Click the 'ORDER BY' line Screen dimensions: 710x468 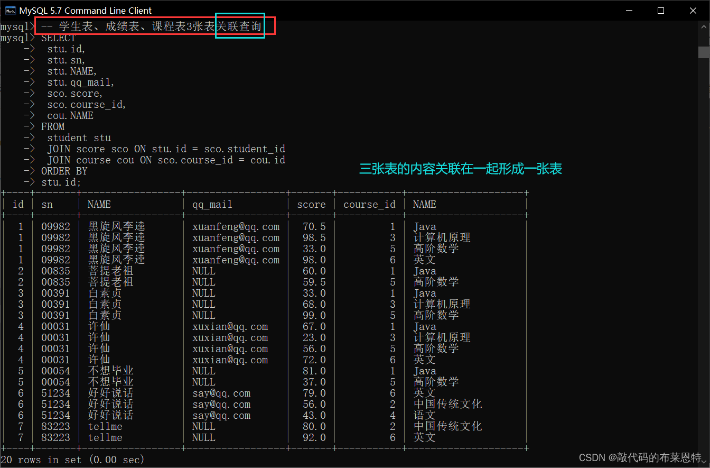click(64, 171)
